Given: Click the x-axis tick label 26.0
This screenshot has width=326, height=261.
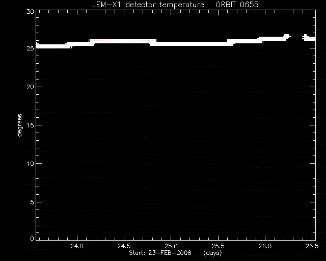Looking at the screenshot, I should point(265,246).
